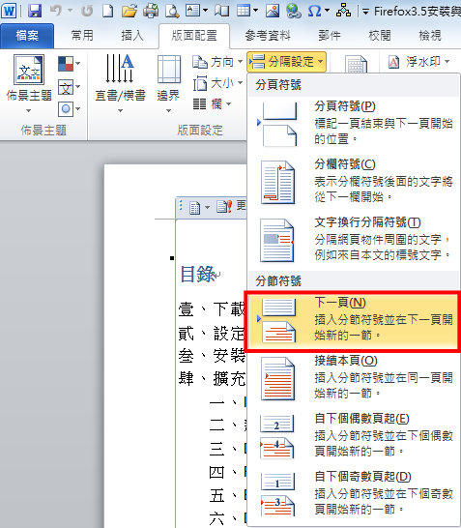Click the Insert picture icon in quick access
This screenshot has height=528, width=461.
pos(273,11)
